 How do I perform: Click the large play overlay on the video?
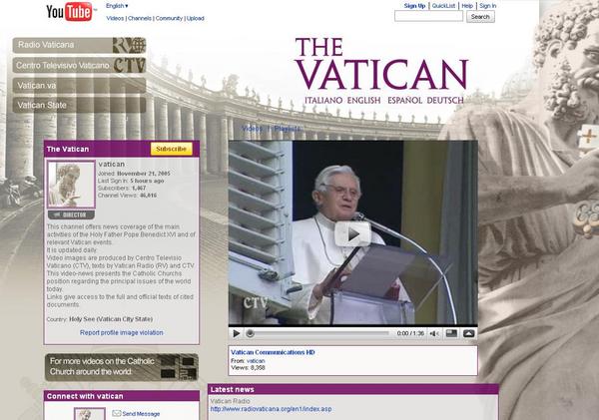click(352, 234)
